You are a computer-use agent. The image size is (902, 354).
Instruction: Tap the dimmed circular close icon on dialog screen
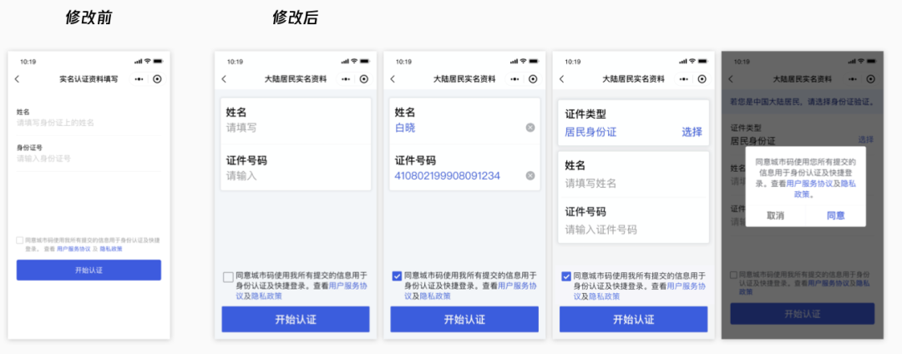point(870,79)
